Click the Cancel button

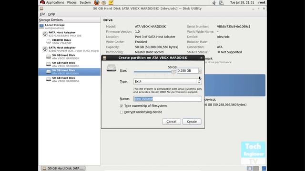(172, 122)
